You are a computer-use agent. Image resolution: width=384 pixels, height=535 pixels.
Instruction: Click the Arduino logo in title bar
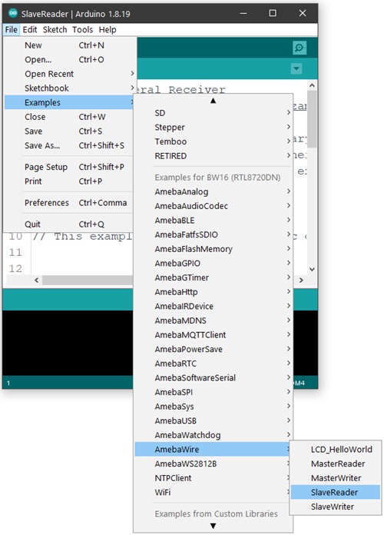(13, 13)
